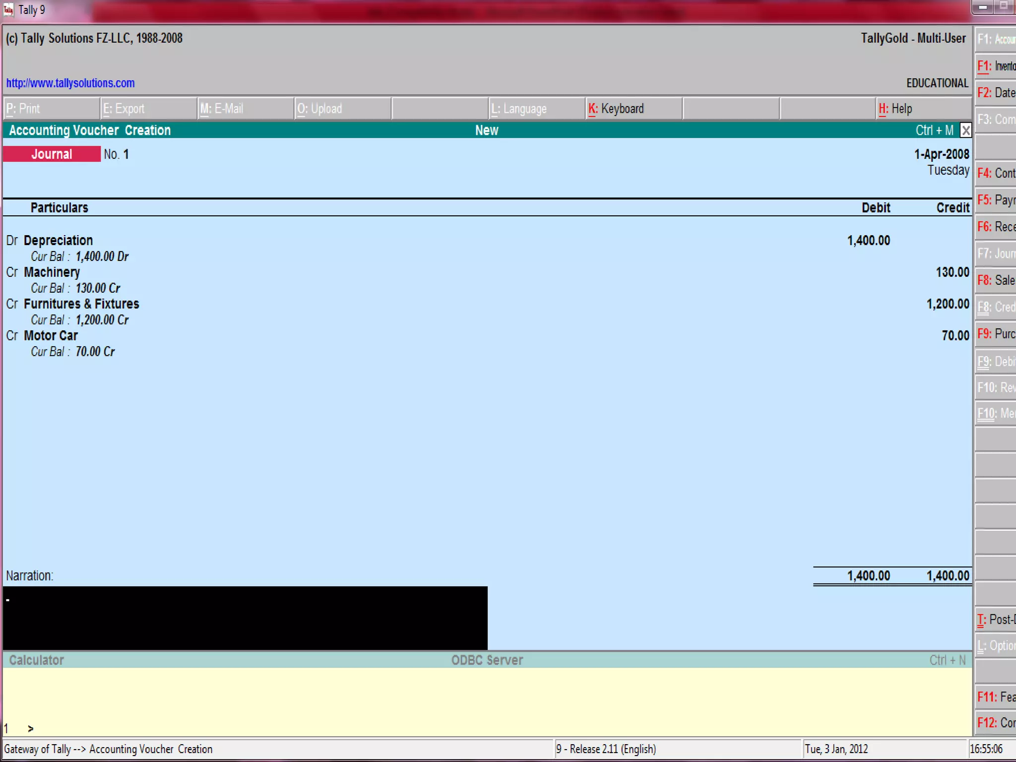Click the Motor Car credit amount 70.00
This screenshot has width=1016, height=762.
point(955,336)
